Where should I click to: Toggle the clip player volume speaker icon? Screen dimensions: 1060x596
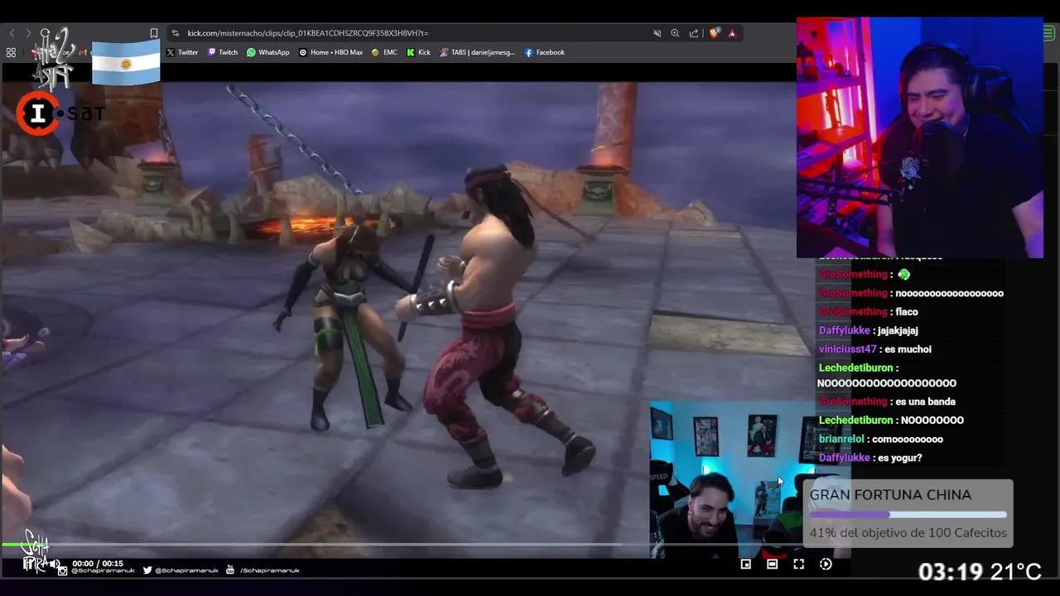(x=55, y=564)
